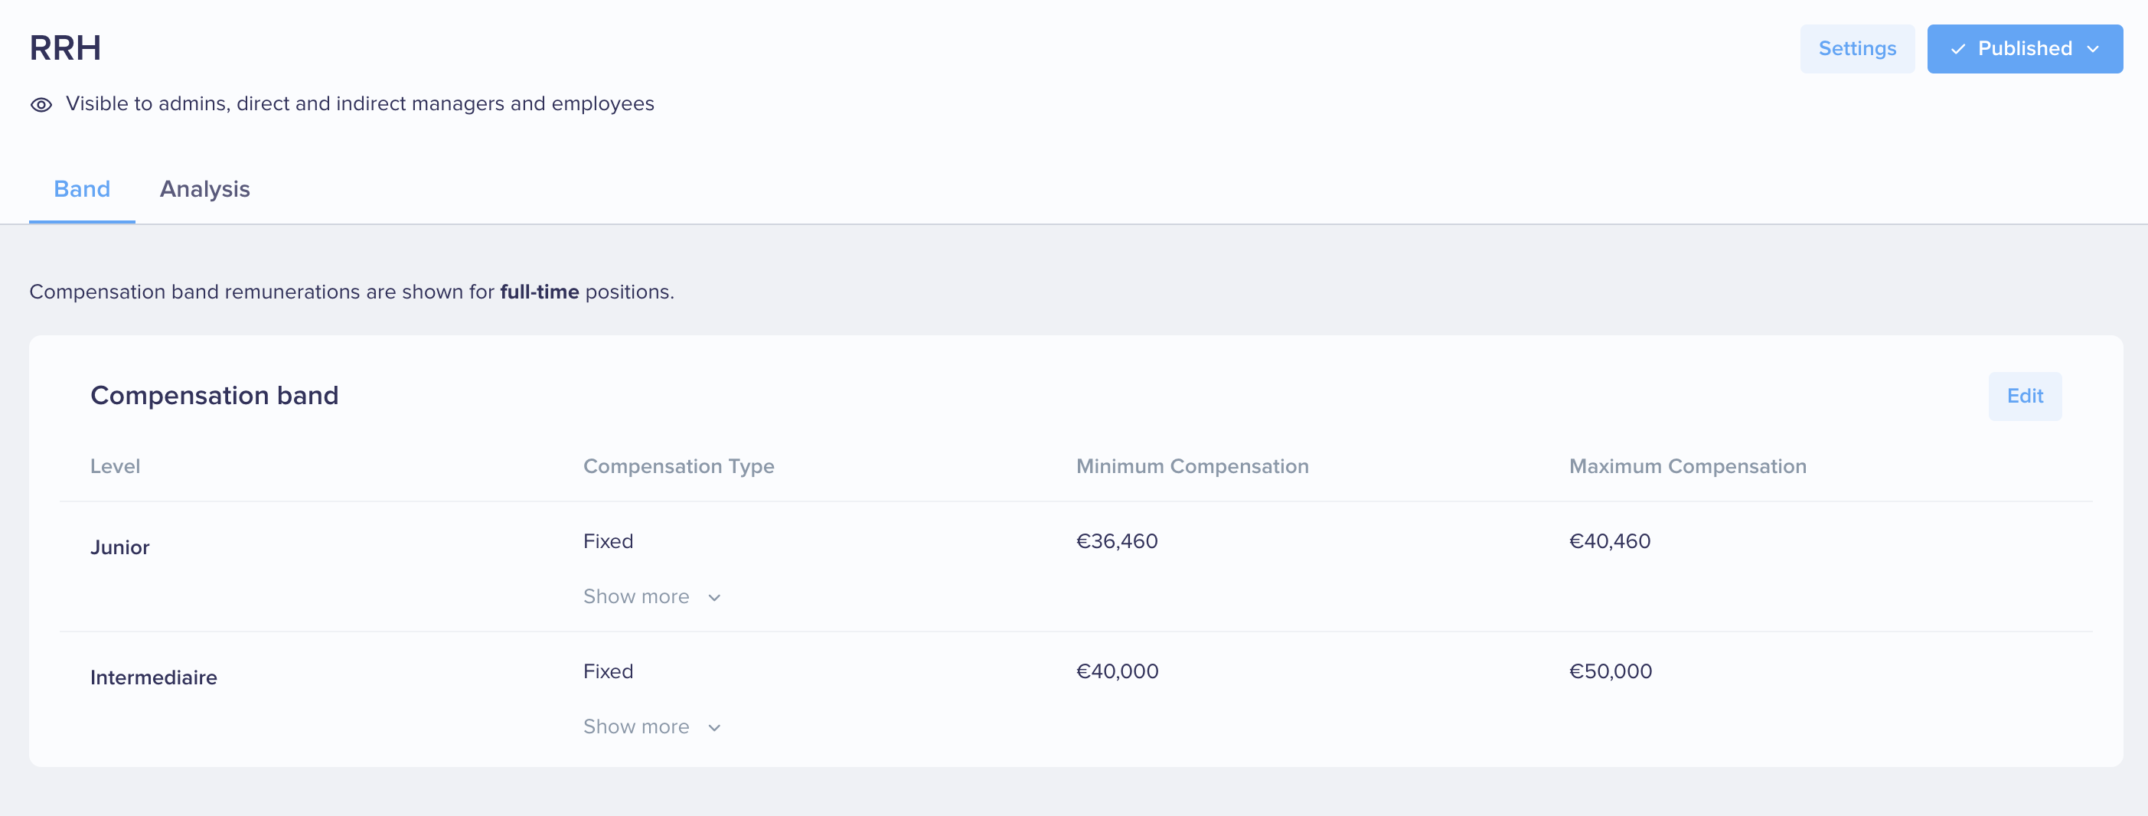This screenshot has height=816, width=2148.
Task: Click the Compensation Type column header
Action: pyautogui.click(x=679, y=466)
